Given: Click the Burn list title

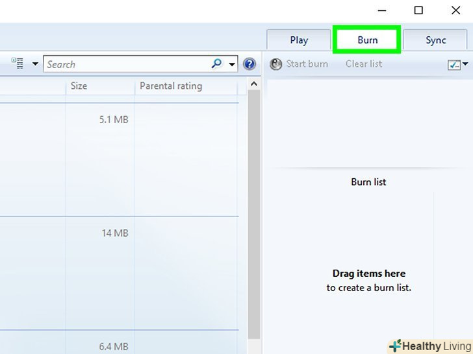Looking at the screenshot, I should coord(368,182).
